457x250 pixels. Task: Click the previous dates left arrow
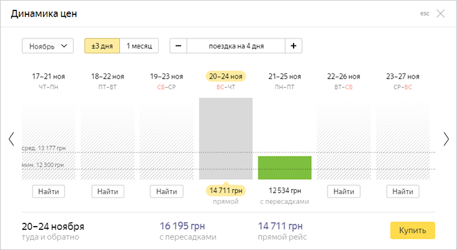[x=11, y=139]
